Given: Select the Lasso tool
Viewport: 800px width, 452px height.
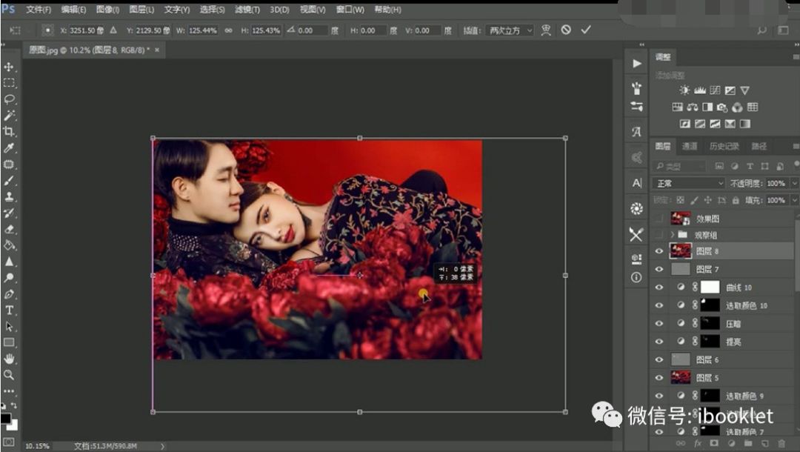Looking at the screenshot, I should (9, 99).
